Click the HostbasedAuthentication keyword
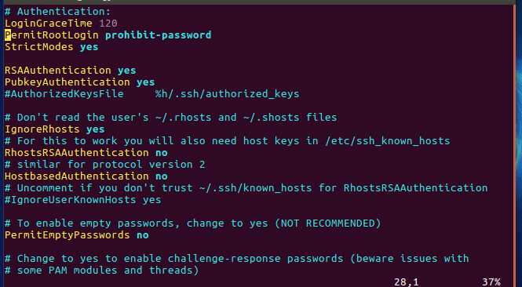This screenshot has height=287, width=522. click(77, 176)
